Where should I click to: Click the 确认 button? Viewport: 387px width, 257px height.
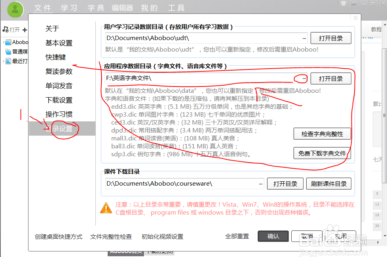pyautogui.click(x=273, y=236)
